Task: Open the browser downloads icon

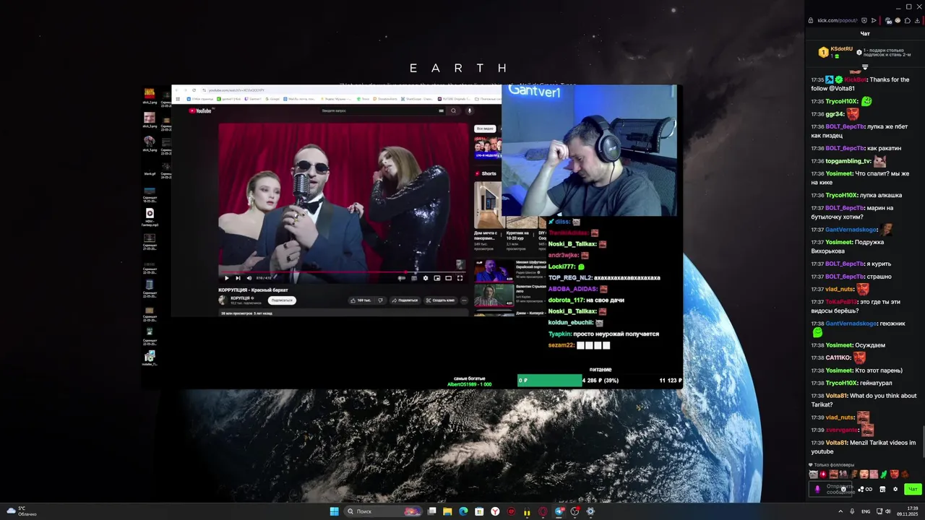Action: point(917,20)
